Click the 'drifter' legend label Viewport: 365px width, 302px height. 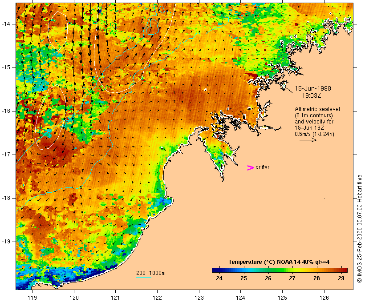coord(262,167)
